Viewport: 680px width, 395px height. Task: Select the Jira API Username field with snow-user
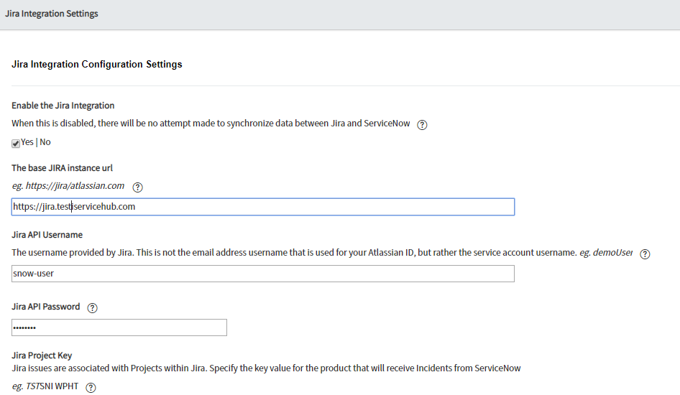point(263,274)
